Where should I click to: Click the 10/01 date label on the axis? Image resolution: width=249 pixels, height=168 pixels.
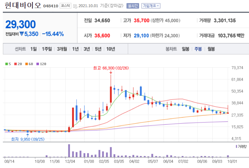232,161
